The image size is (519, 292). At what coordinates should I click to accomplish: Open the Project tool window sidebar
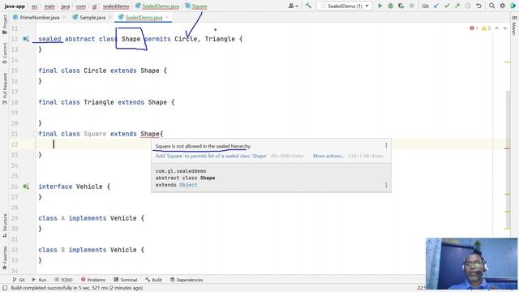pyautogui.click(x=5, y=24)
